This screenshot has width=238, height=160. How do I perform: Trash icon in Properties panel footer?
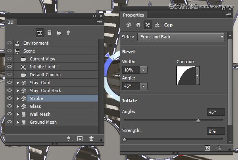pos(219,148)
